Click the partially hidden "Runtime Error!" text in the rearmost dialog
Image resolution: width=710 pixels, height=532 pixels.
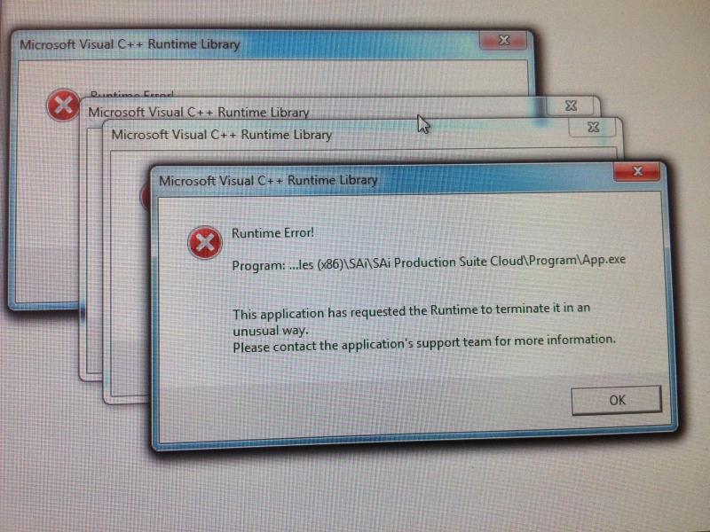pos(131,94)
